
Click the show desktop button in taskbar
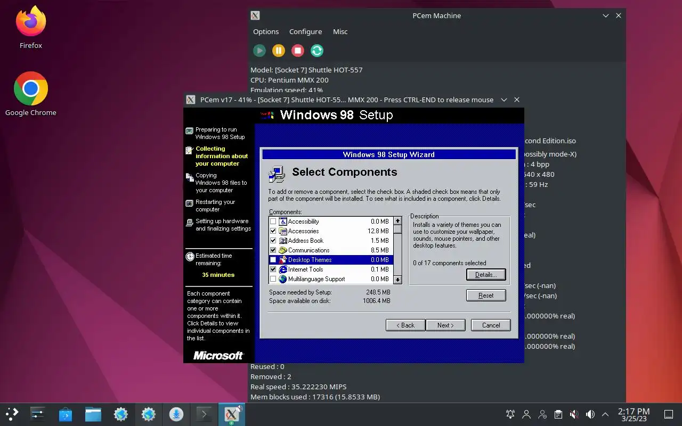coord(669,414)
